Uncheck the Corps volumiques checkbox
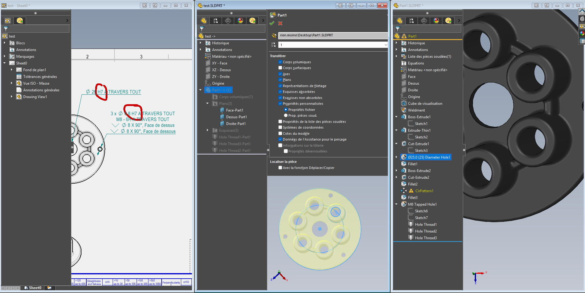Image resolution: width=585 pixels, height=293 pixels. click(280, 62)
